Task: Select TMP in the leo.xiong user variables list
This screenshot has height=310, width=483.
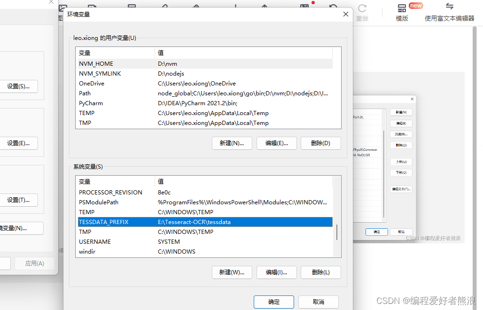Action: [x=205, y=123]
